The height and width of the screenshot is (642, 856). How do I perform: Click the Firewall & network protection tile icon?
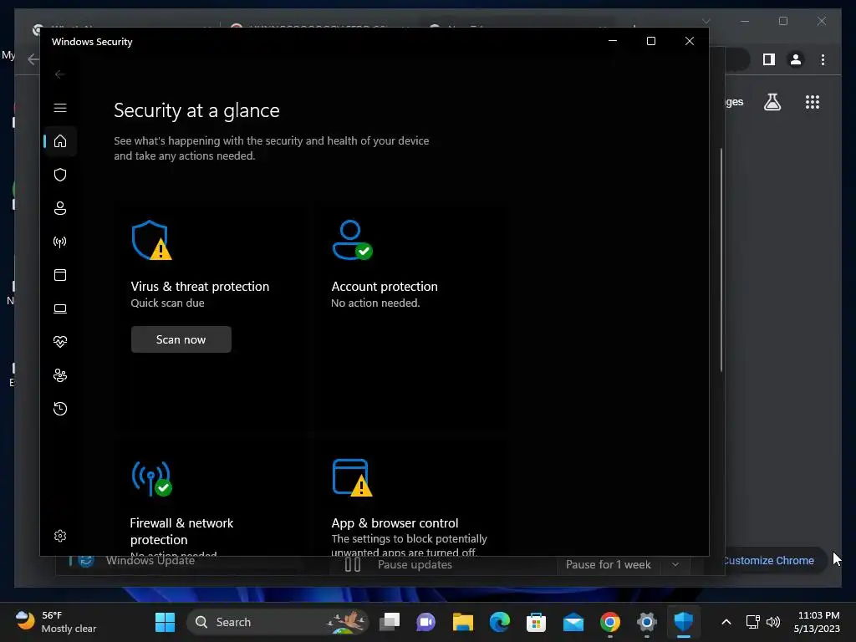pos(151,478)
